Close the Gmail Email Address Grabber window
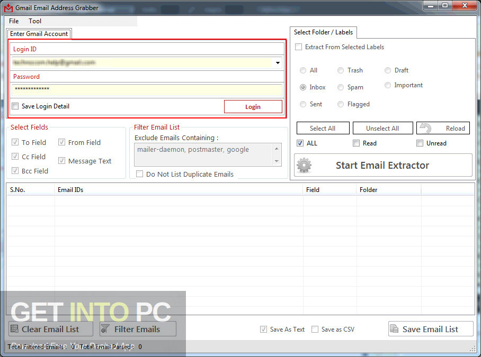The width and height of the screenshot is (481, 357). (465, 5)
